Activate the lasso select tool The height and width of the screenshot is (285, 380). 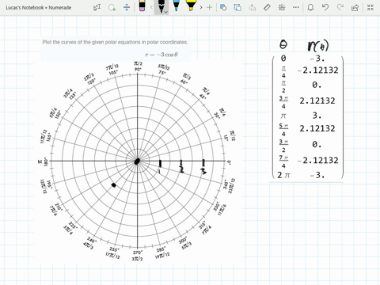click(x=112, y=7)
